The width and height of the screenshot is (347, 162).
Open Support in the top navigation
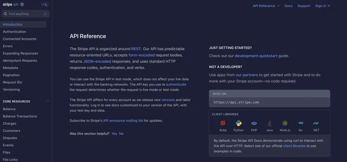tap(304, 6)
